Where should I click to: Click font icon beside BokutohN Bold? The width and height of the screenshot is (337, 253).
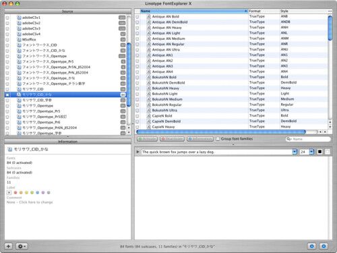(148, 77)
